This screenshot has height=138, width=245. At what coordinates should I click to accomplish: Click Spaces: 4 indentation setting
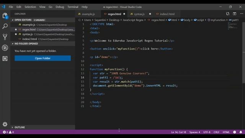coord(194,132)
